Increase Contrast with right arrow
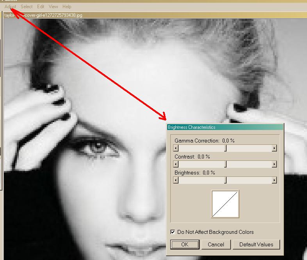307x260 pixels. pos(274,164)
